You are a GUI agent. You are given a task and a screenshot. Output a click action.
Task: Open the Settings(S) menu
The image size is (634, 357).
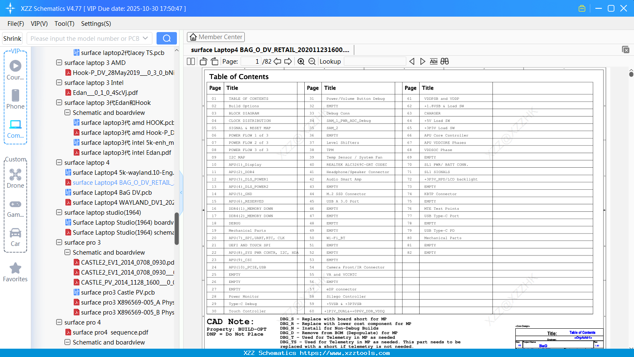pos(96,24)
